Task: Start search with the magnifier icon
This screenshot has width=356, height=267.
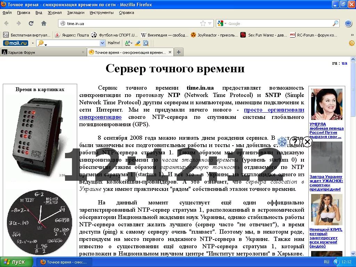Action: [335, 23]
